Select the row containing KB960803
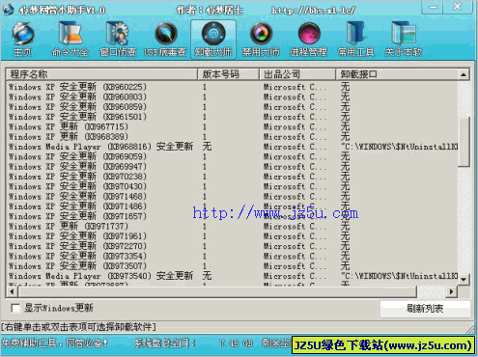The height and width of the screenshot is (357, 478). 232,96
